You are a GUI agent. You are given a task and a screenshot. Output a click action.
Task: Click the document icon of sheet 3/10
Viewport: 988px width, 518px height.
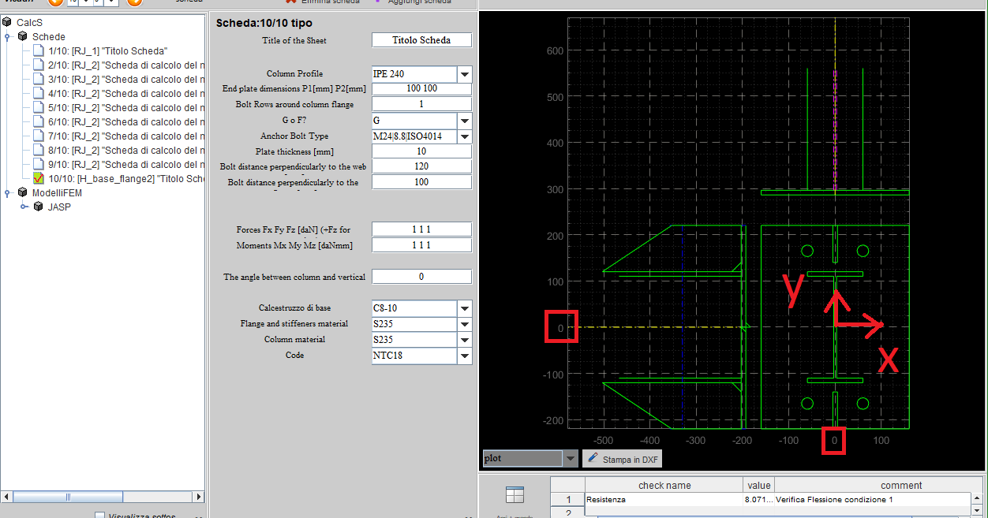39,80
